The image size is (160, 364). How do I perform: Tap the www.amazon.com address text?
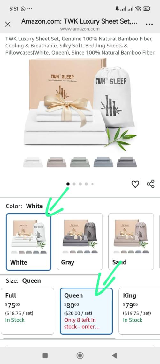point(80,29)
